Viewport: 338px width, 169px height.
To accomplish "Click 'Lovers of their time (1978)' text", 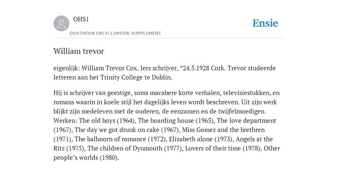I will [223, 149].
